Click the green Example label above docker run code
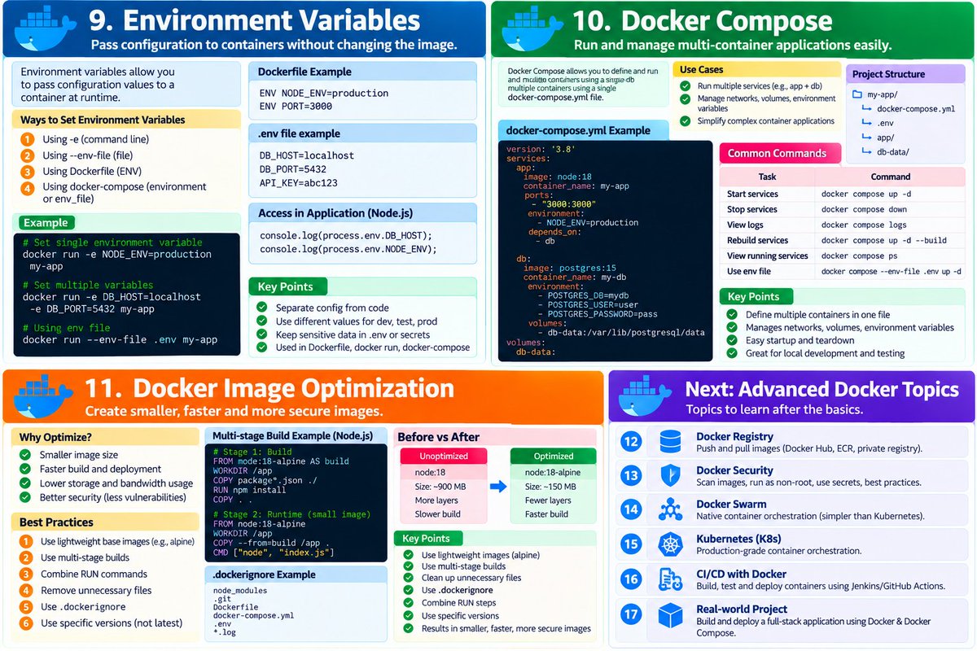This screenshot has height=651, width=977. coord(46,222)
